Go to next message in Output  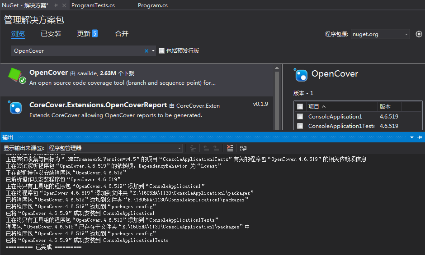pos(216,148)
